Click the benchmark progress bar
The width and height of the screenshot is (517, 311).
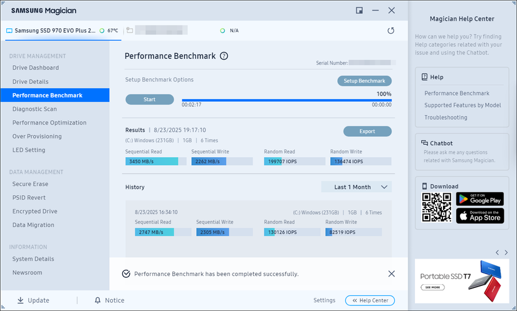point(286,99)
